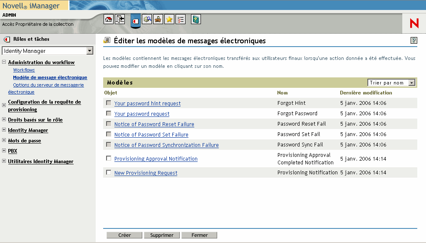
Task: Click the Rôles et tâches header icon
Action: [x=7, y=40]
